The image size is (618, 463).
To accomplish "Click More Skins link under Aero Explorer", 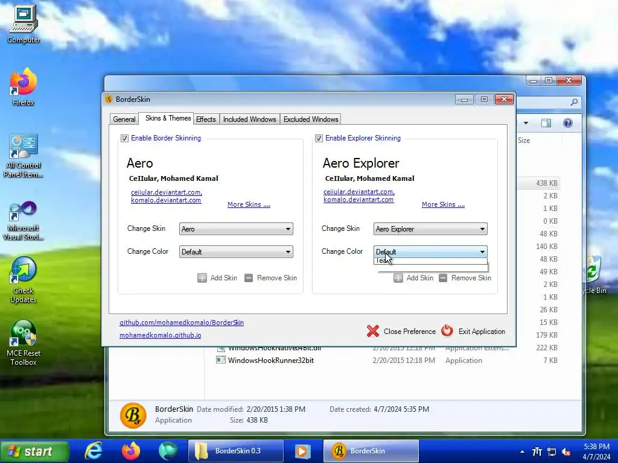I will click(443, 204).
